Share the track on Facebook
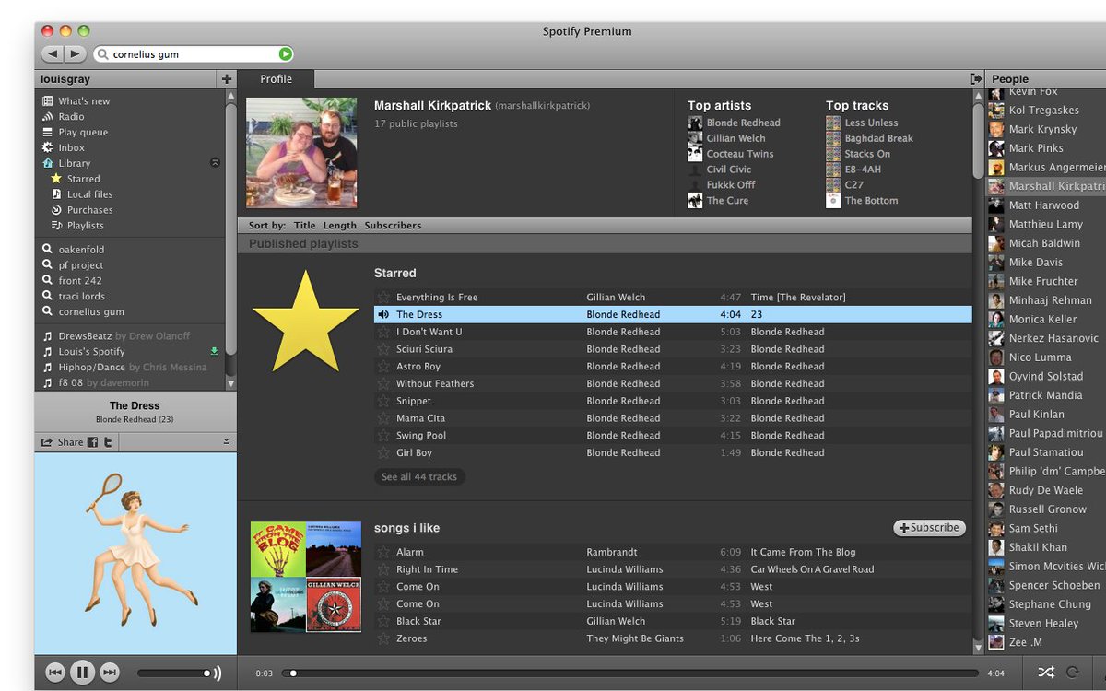The width and height of the screenshot is (1106, 691). (x=92, y=442)
